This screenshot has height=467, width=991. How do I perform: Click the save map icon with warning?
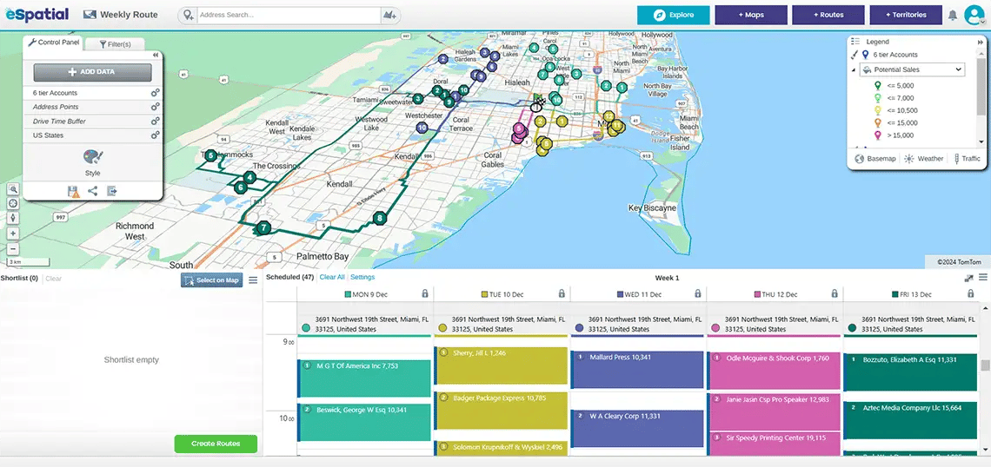pos(73,191)
